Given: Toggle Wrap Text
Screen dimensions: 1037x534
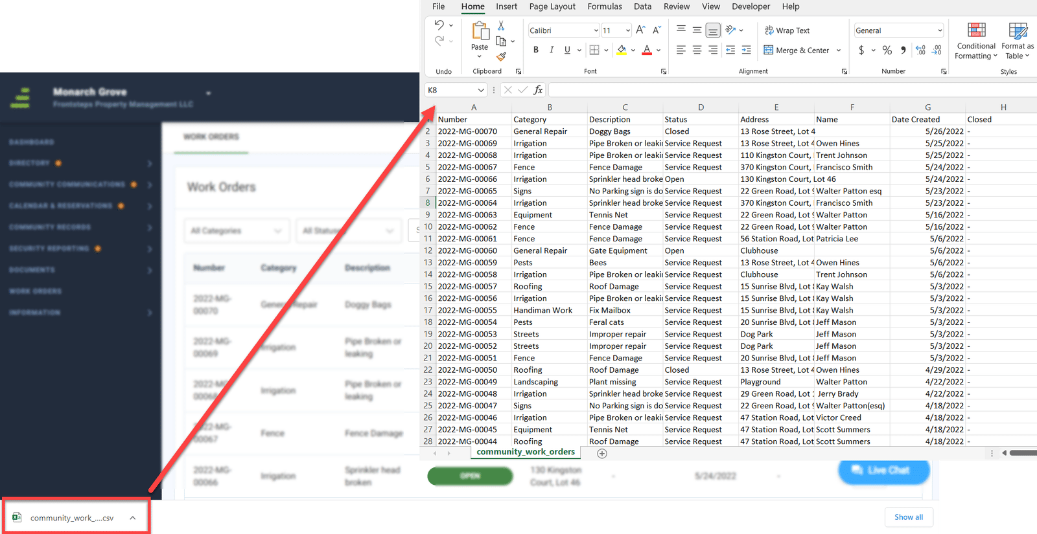Looking at the screenshot, I should pos(787,30).
